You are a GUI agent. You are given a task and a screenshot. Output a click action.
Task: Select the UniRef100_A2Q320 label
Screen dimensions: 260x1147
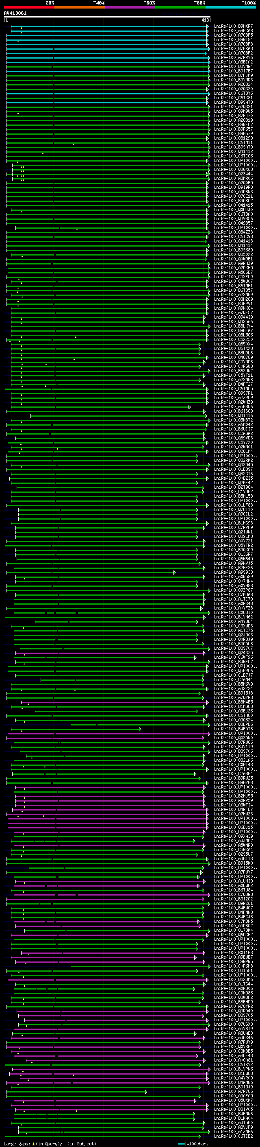pos(233,89)
